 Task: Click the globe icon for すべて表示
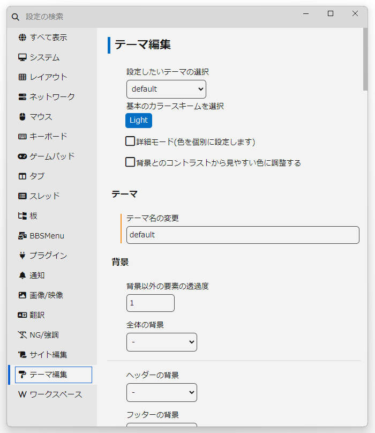pos(22,38)
